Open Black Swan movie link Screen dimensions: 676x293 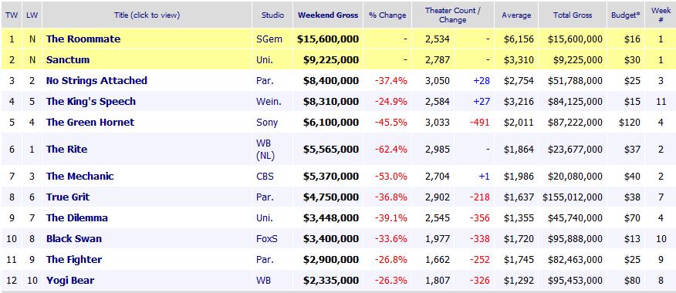tap(74, 239)
